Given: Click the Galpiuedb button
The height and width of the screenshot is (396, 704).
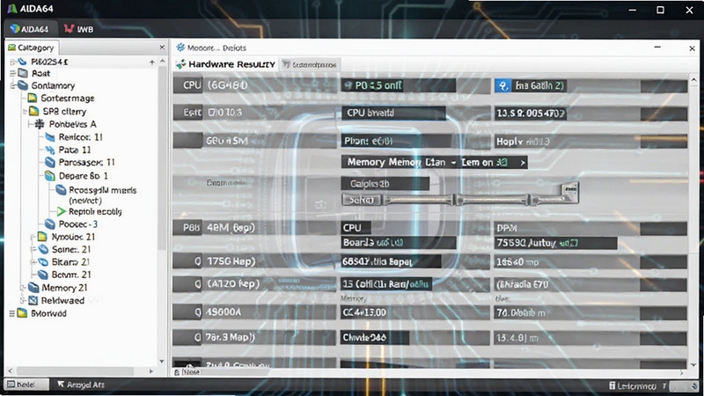Looking at the screenshot, I should coord(385,184).
